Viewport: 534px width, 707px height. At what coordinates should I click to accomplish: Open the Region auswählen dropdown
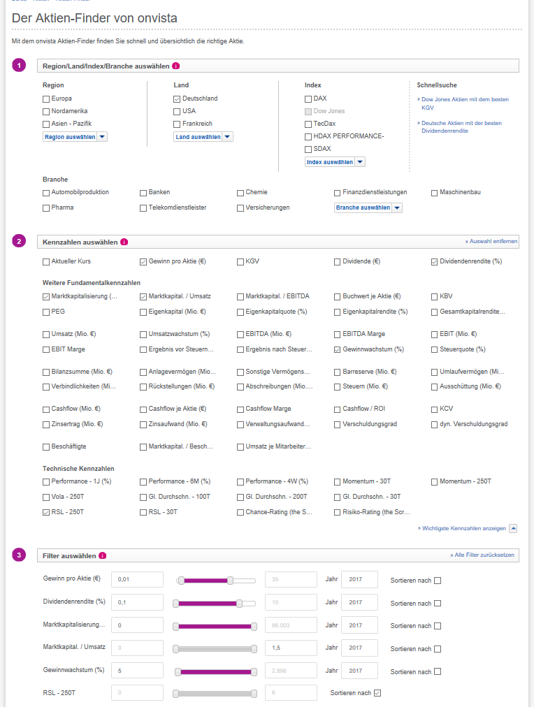(75, 137)
